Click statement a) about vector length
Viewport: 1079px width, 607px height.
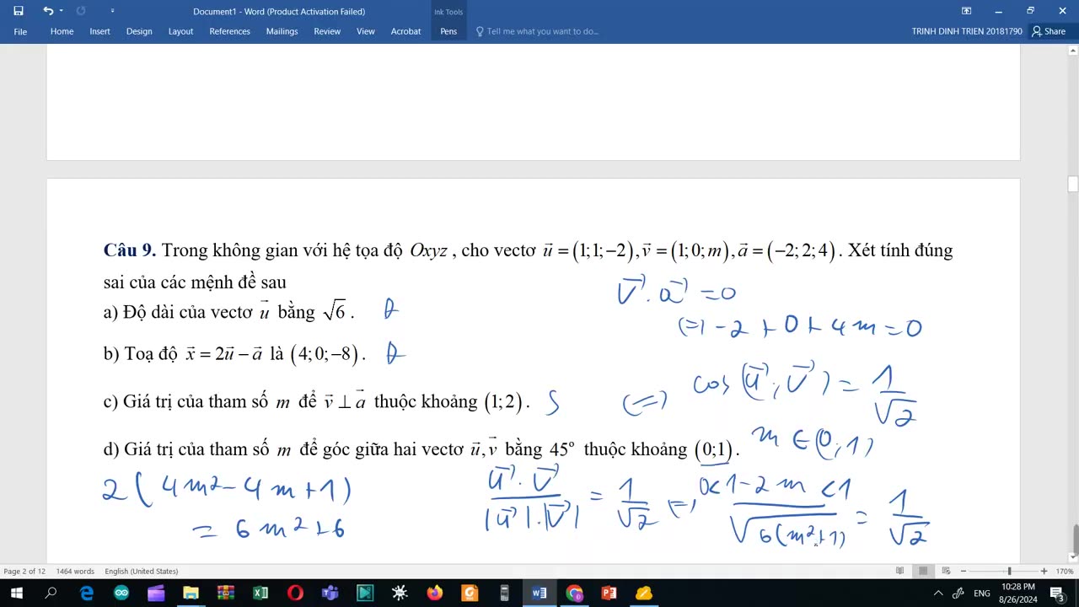coord(229,312)
